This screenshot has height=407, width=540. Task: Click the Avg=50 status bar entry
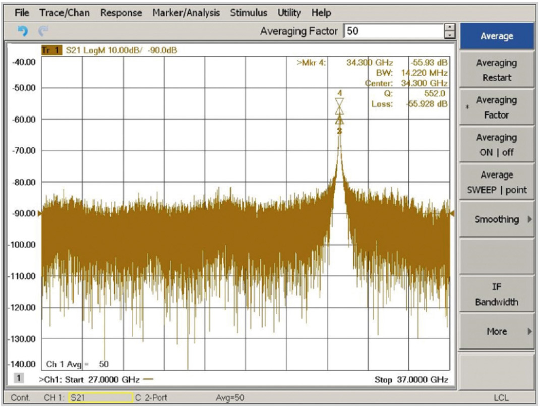pyautogui.click(x=230, y=398)
